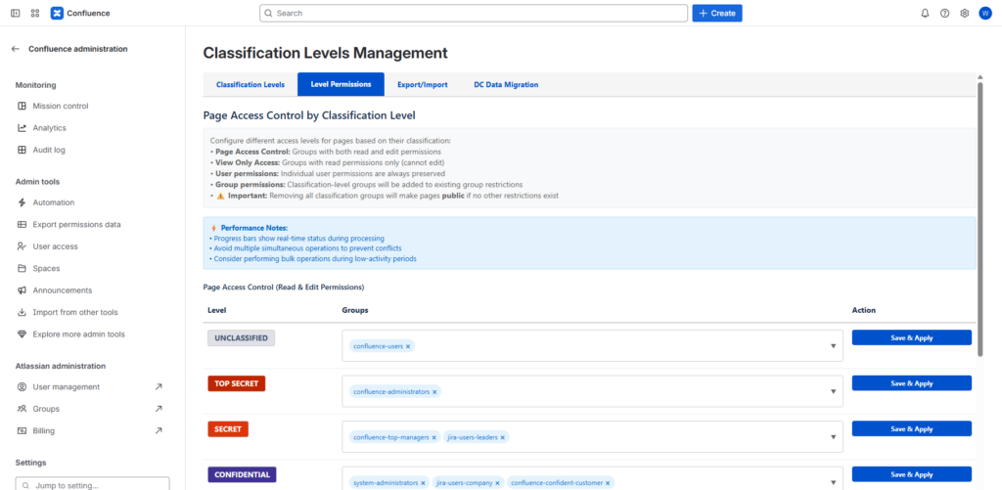Screen dimensions: 1002x490
Task: Click Save & Apply for UNCLASSIFIED level
Action: [x=911, y=337]
